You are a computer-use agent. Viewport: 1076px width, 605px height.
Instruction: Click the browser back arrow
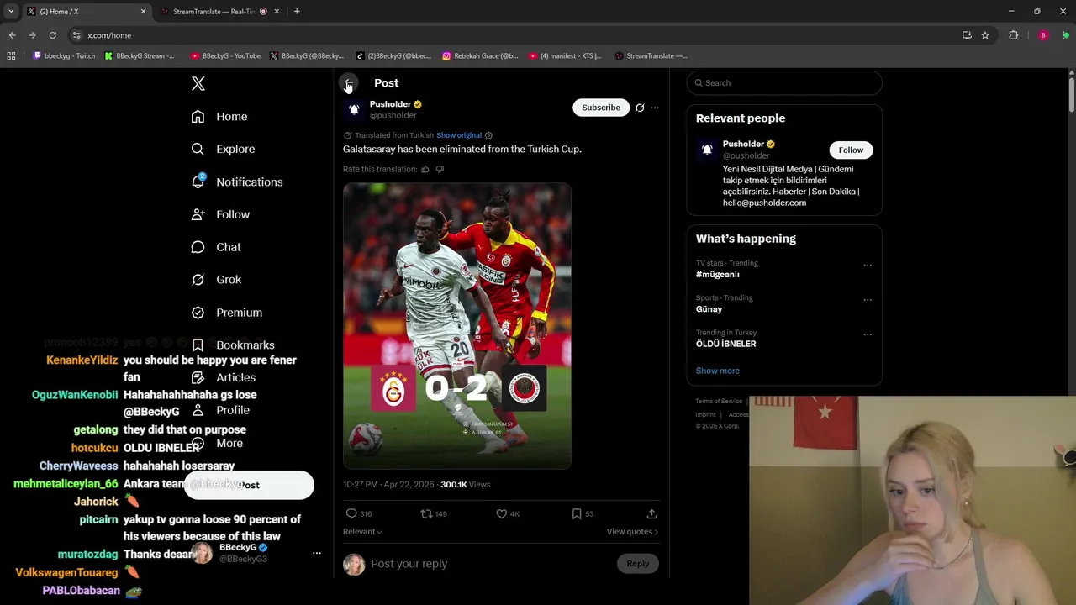12,35
